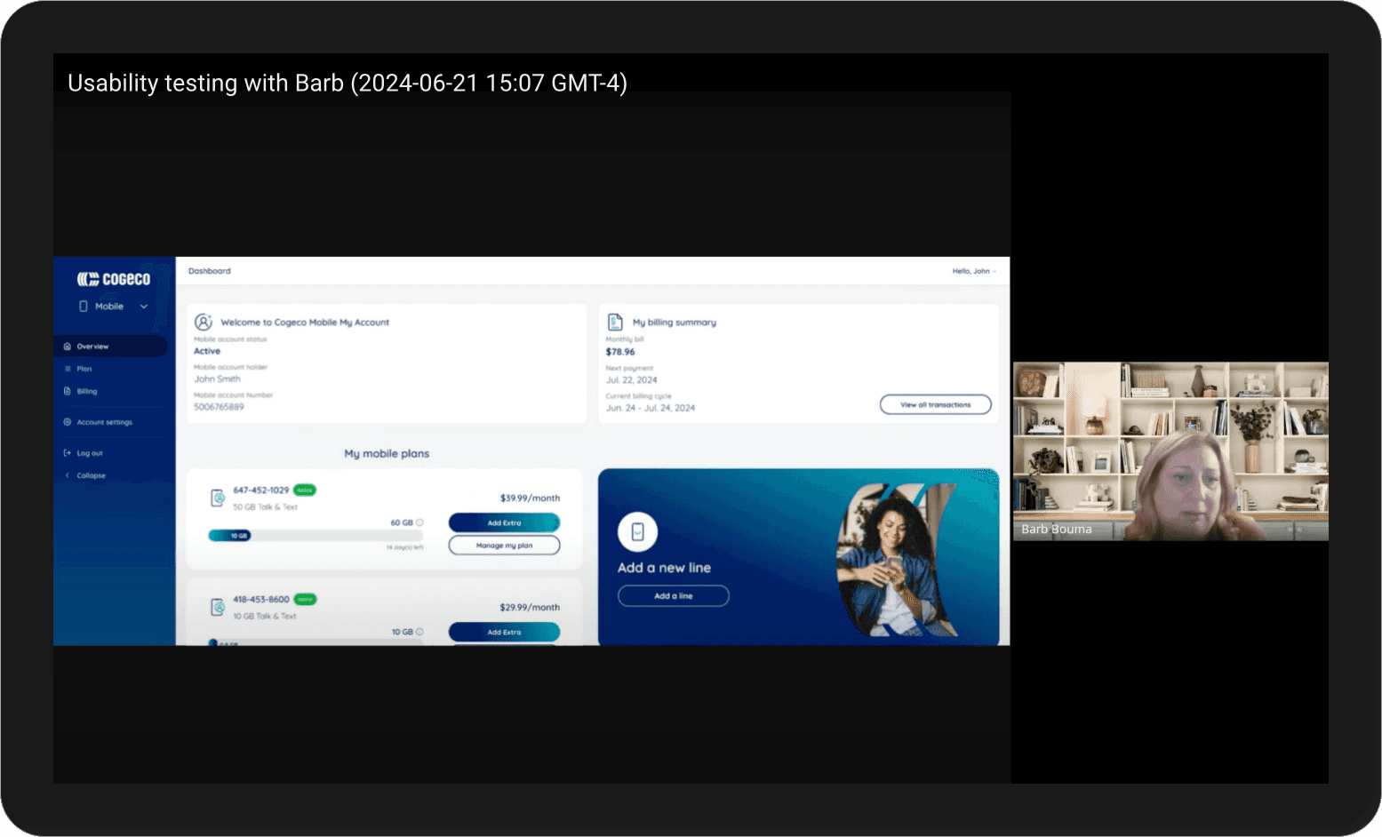Click the John Smith account holder name
The height and width of the screenshot is (837, 1382).
tap(217, 379)
